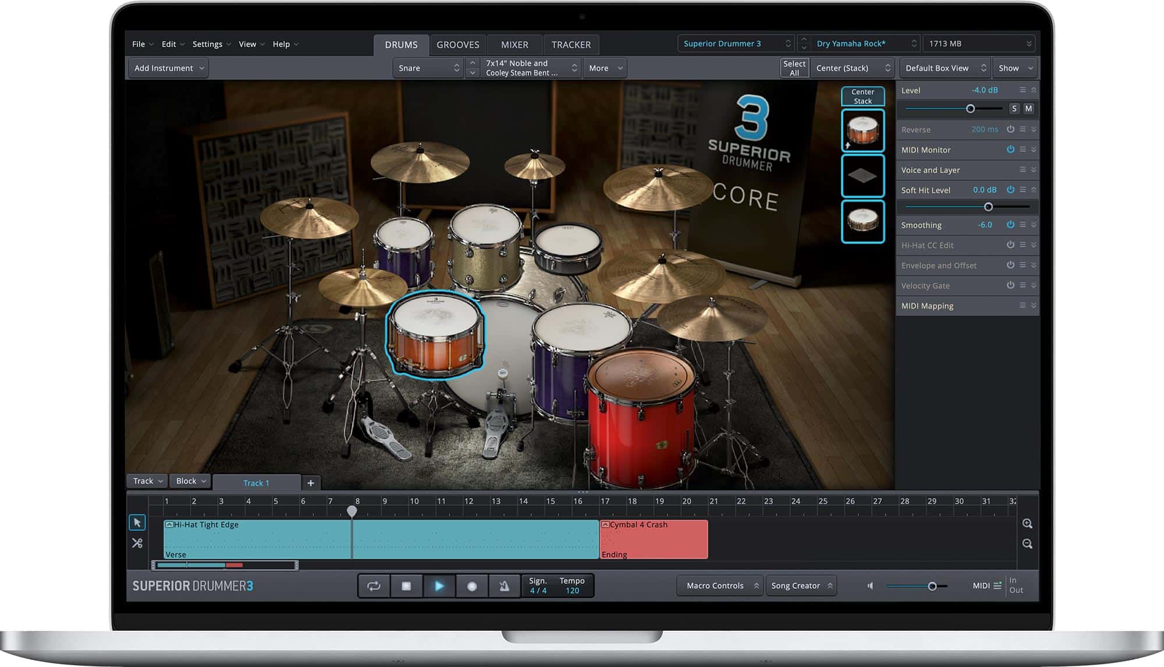Disable the Soft Hit Level power toggle
The height and width of the screenshot is (667, 1164).
click(x=1010, y=189)
